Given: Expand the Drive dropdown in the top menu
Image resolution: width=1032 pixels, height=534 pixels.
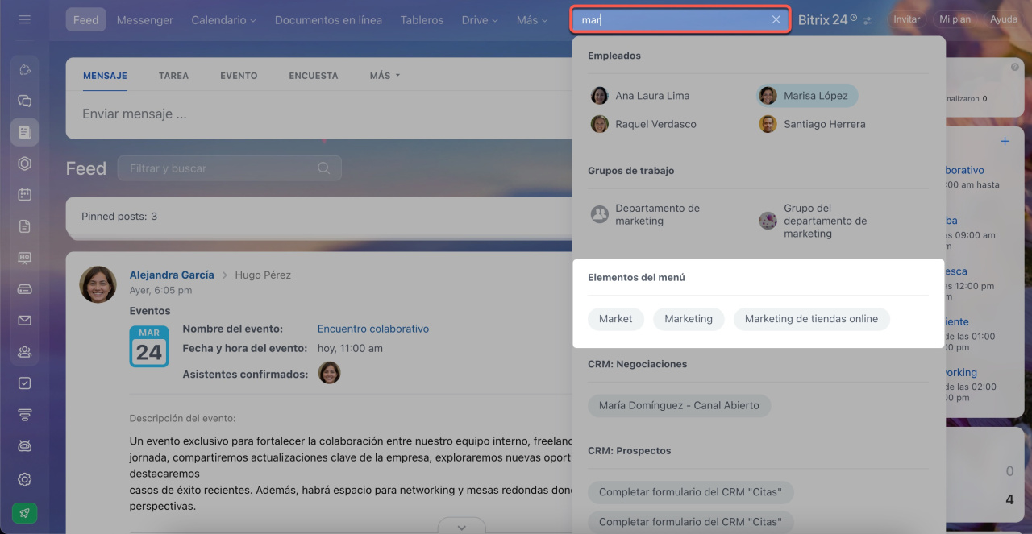Looking at the screenshot, I should tap(480, 20).
